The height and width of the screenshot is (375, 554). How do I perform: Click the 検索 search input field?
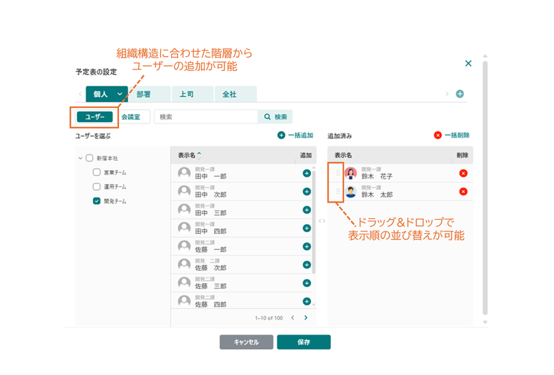pyautogui.click(x=205, y=117)
